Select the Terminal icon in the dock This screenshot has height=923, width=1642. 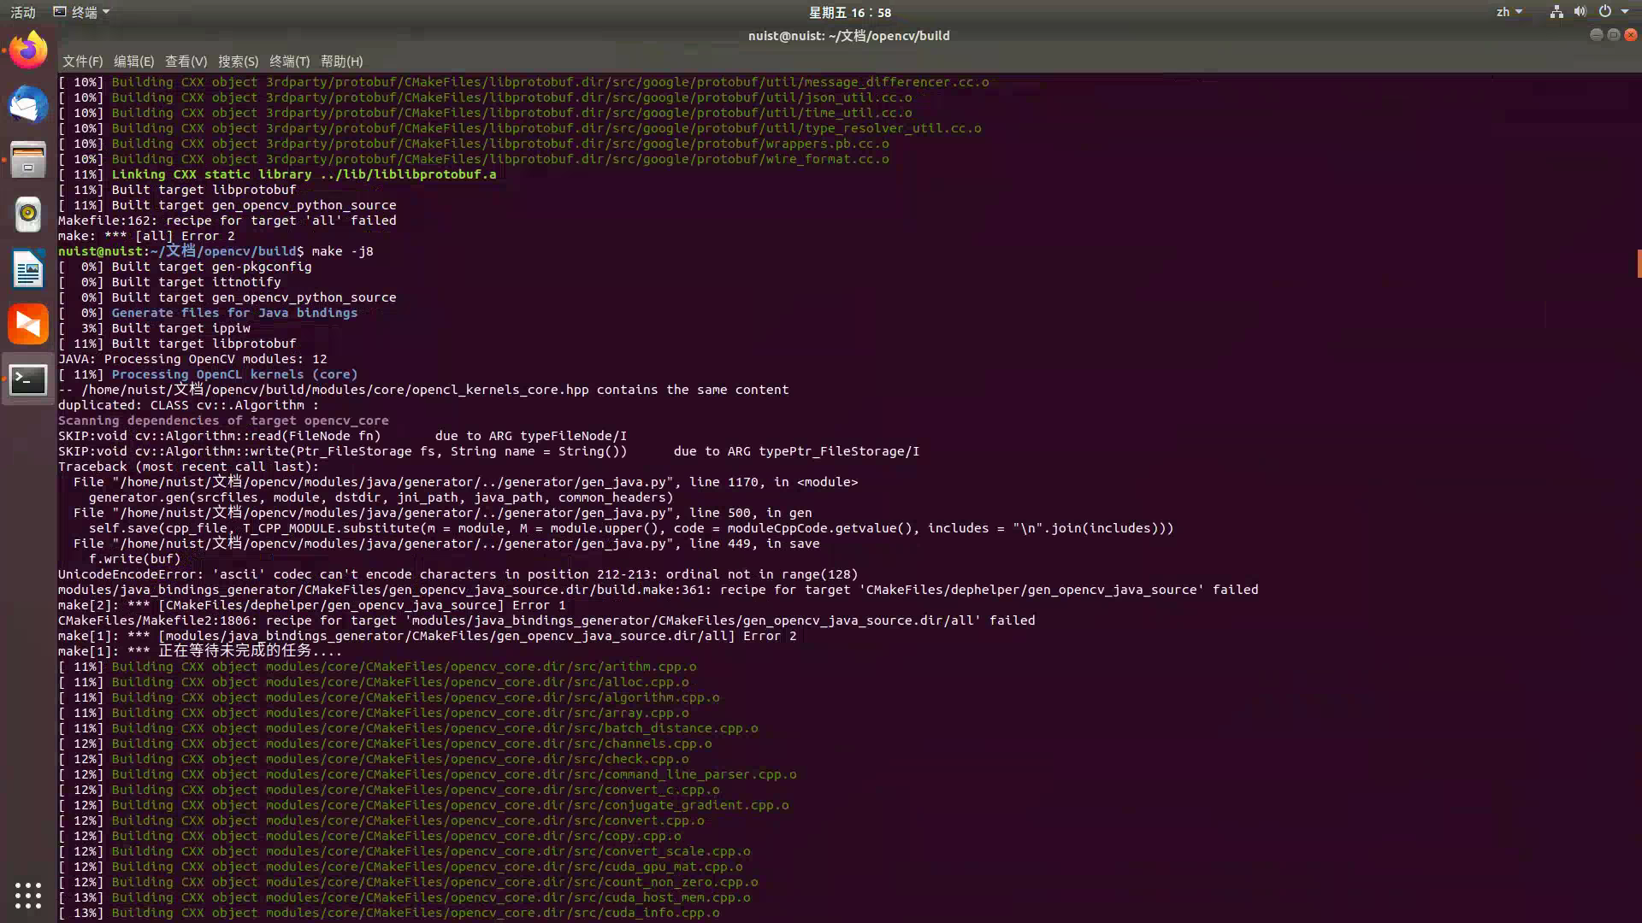(x=28, y=379)
